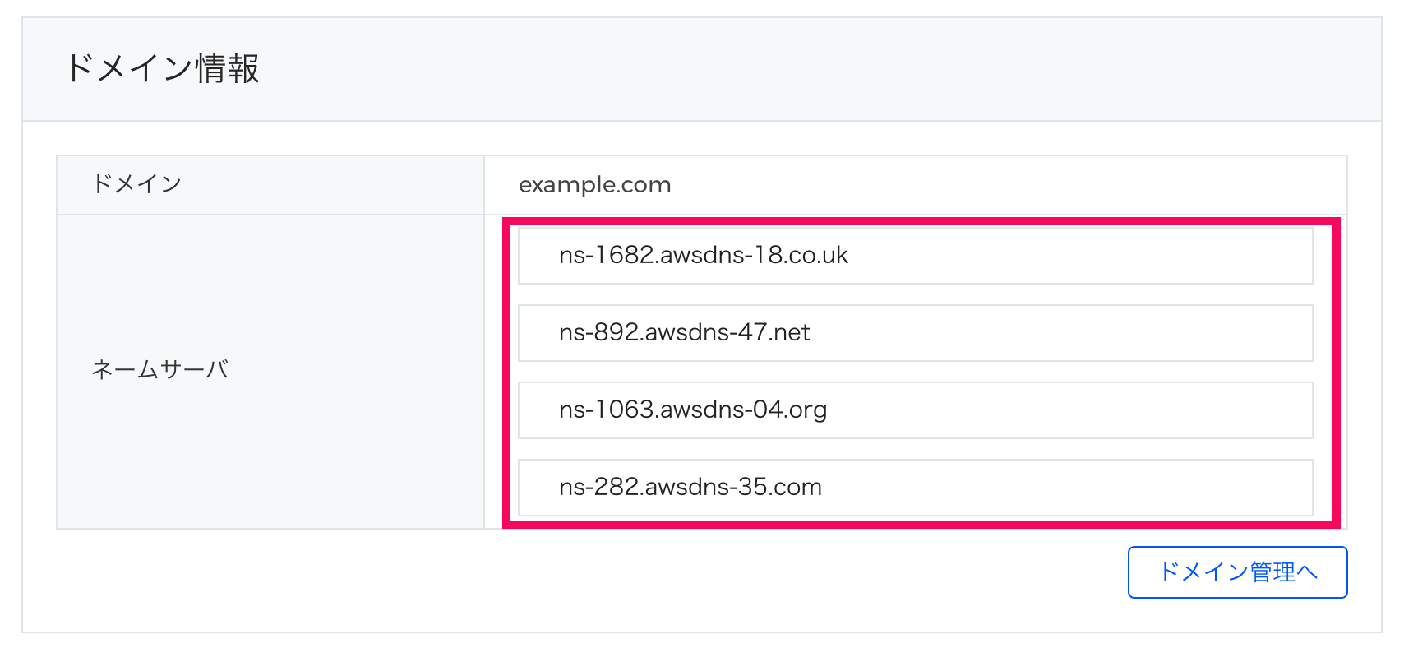Select the ns-282.awsdns-35.com nameserver field
The image size is (1404, 648).
point(916,488)
